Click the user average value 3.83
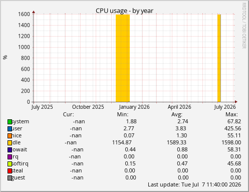Screen dimensions: 249x192 pyautogui.click(x=181, y=128)
